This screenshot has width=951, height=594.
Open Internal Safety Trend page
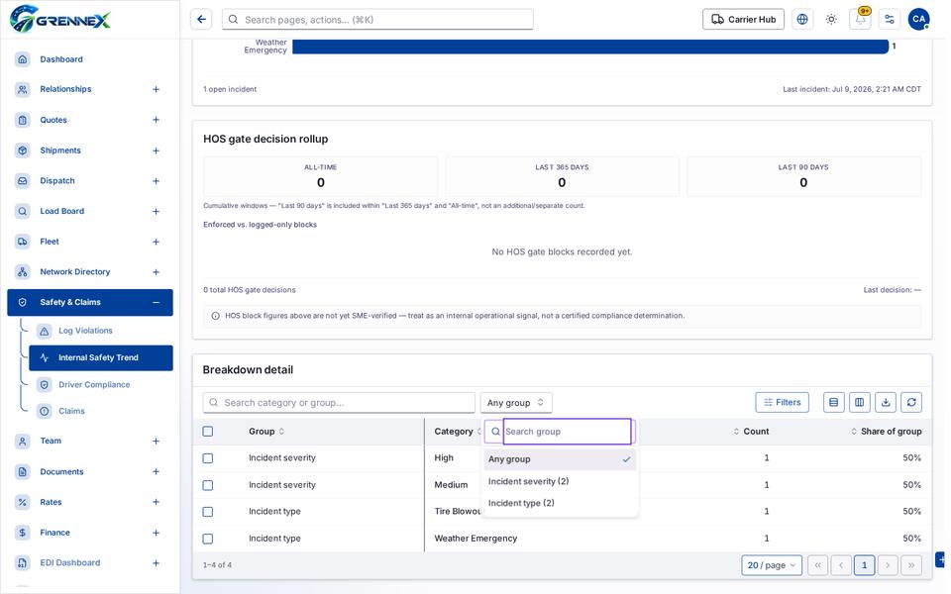pos(101,357)
